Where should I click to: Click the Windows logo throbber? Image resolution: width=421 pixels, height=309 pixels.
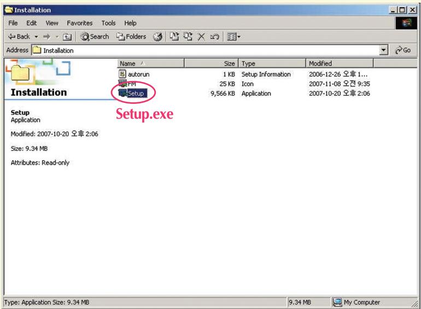406,23
